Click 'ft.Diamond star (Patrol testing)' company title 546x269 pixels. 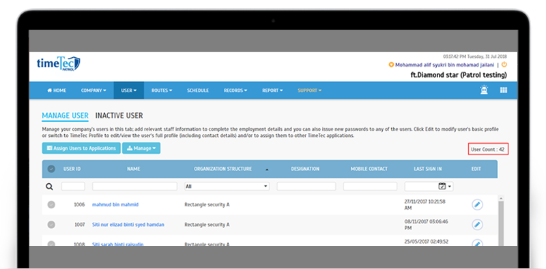point(459,75)
